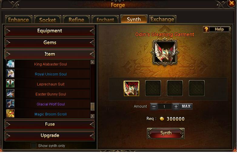Click the Magic Broom Scroll icon
Viewport: 237px width, 154px height.
10,113
